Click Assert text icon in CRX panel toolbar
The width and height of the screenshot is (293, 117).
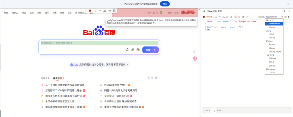223,17
